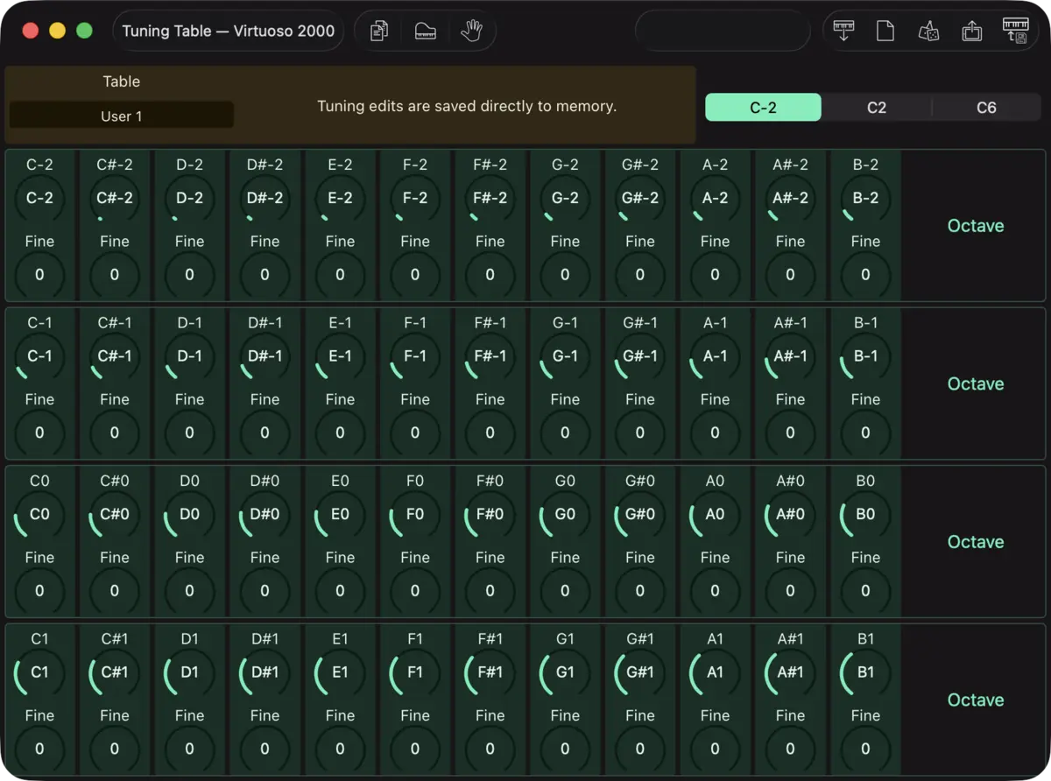Click the Fine knob under F#0
The image size is (1051, 781).
coord(490,590)
